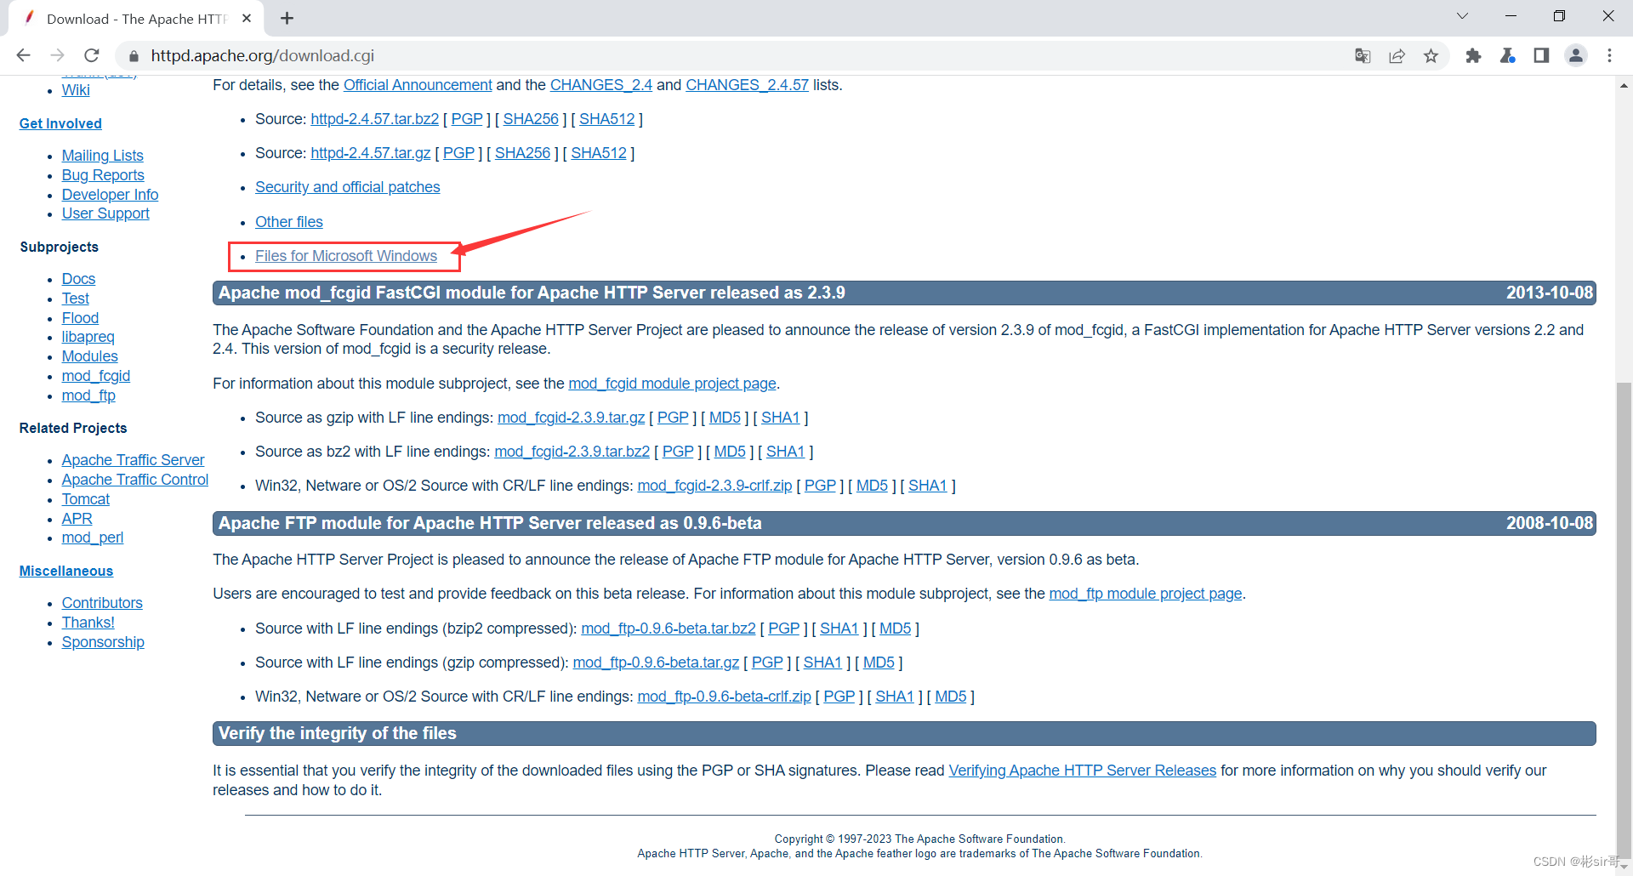Open SHA256 link for httpd-2.4.57.tar.gz
The width and height of the screenshot is (1633, 876).
pos(523,153)
